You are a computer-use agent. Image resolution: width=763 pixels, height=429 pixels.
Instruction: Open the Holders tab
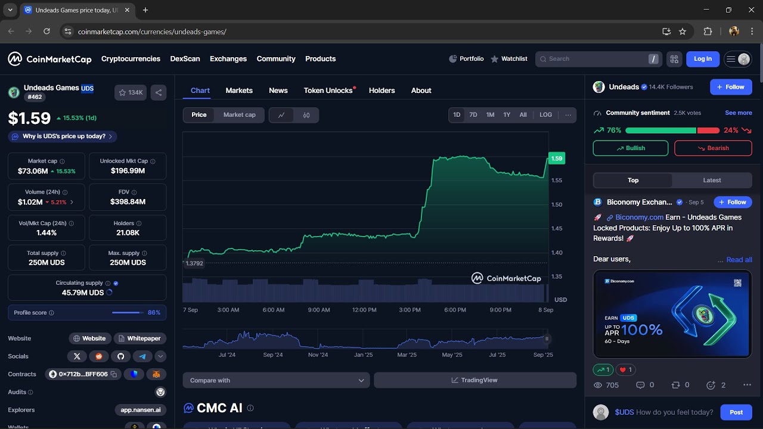(x=382, y=91)
